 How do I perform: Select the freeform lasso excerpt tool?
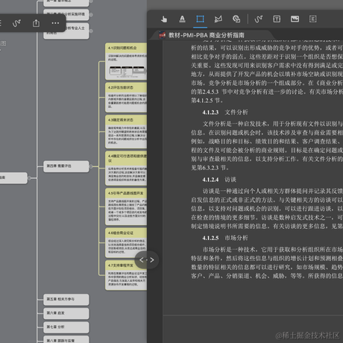tap(218, 19)
